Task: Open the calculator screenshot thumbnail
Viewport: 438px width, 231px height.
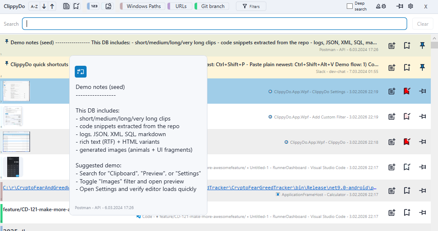Action: coord(13,167)
